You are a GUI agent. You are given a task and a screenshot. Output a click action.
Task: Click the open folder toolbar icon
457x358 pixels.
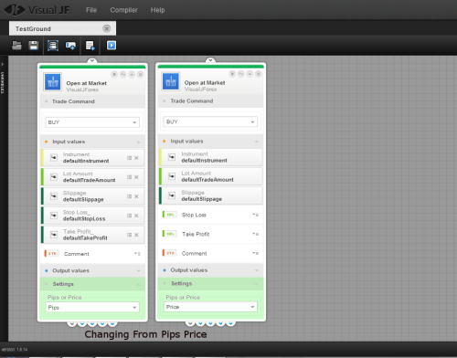tap(16, 46)
